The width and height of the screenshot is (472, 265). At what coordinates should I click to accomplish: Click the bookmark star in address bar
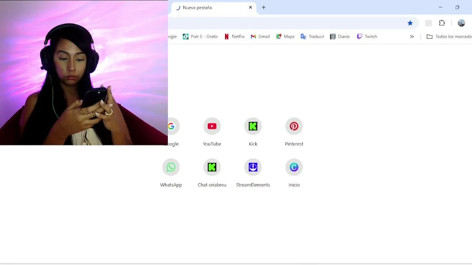410,23
